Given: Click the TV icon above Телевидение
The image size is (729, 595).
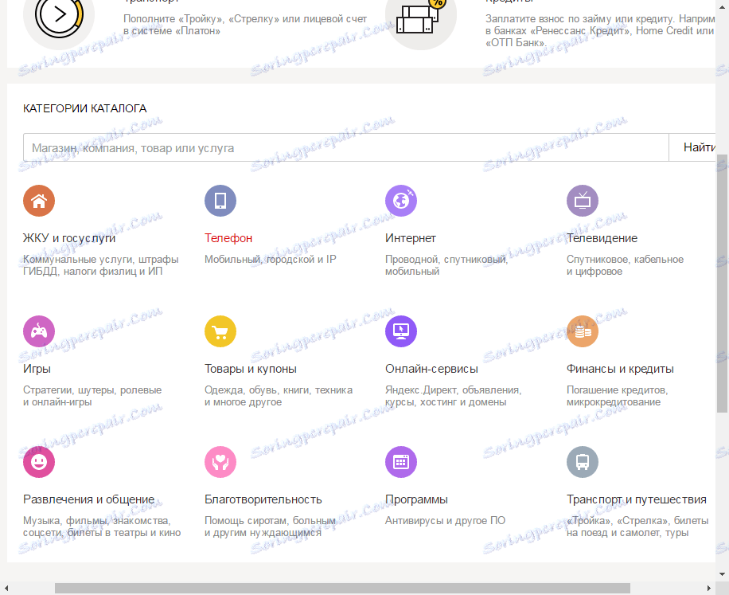Looking at the screenshot, I should coord(582,201).
